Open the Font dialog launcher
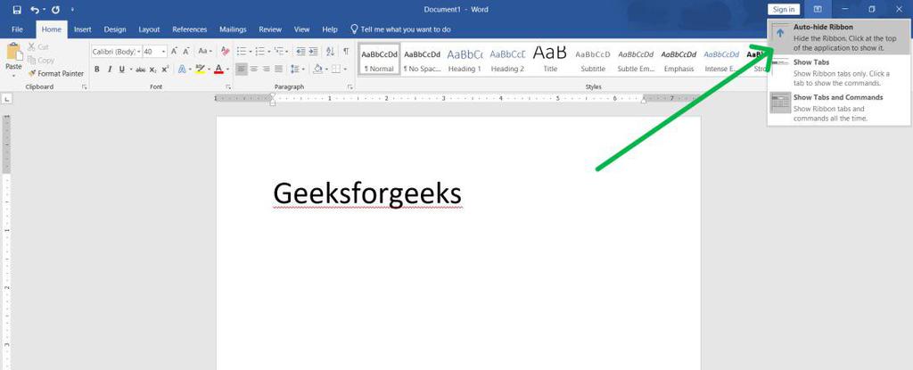The image size is (913, 370). click(x=228, y=86)
